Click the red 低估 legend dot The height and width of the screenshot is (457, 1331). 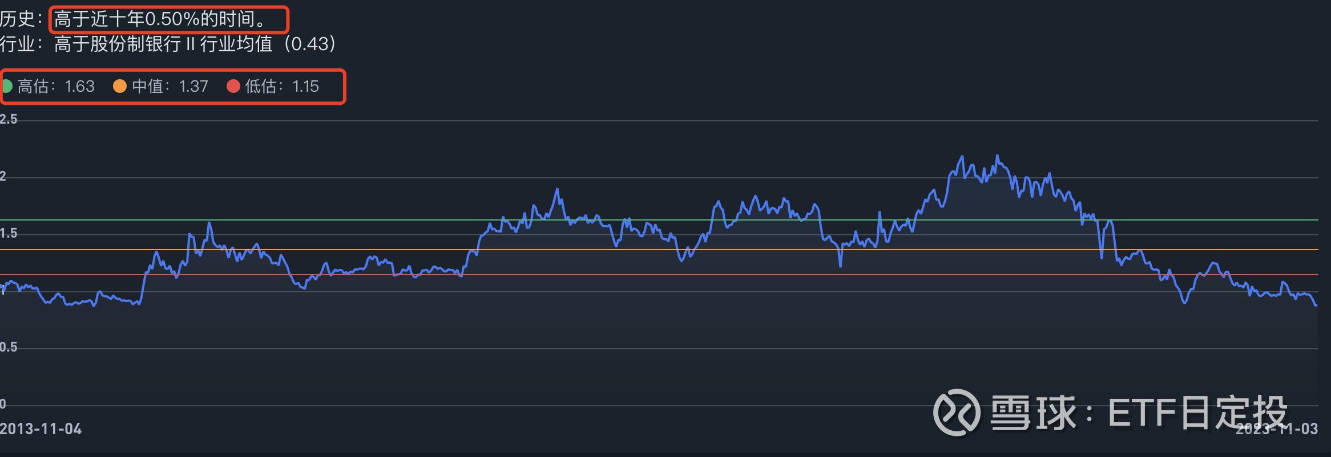click(x=233, y=86)
